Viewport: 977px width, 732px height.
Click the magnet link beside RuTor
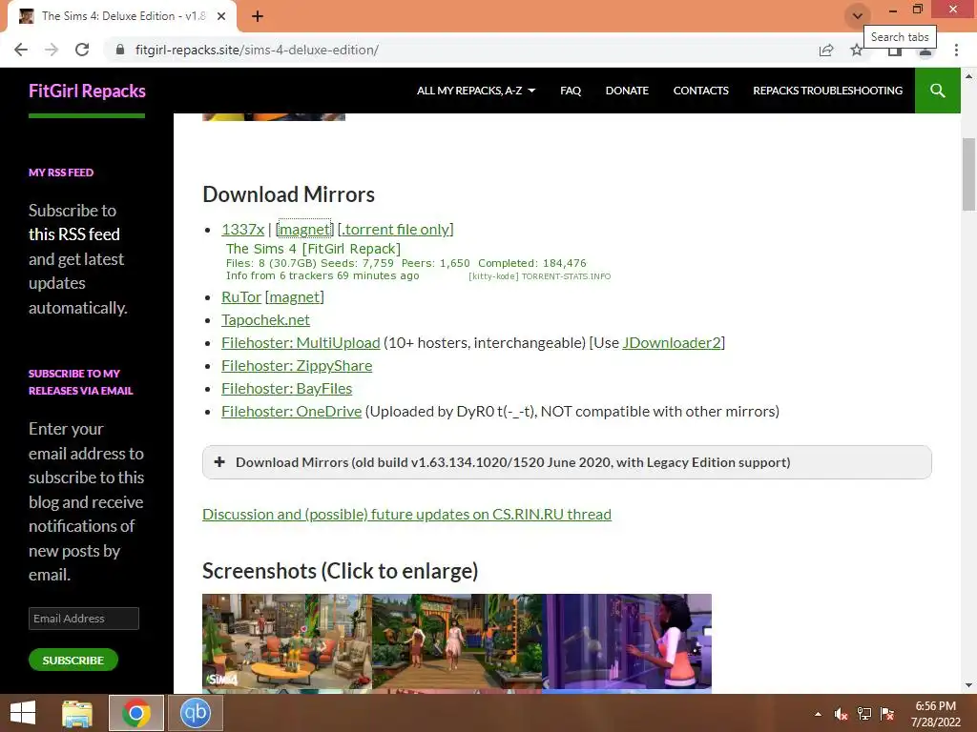pos(295,297)
